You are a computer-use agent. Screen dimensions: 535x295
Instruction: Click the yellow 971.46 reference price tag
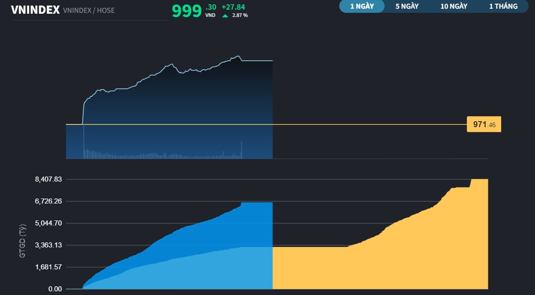pyautogui.click(x=484, y=124)
